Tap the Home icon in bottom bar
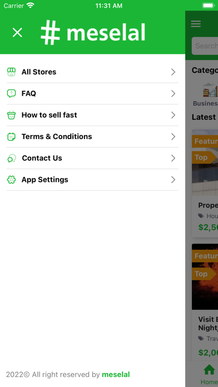 coord(209,370)
